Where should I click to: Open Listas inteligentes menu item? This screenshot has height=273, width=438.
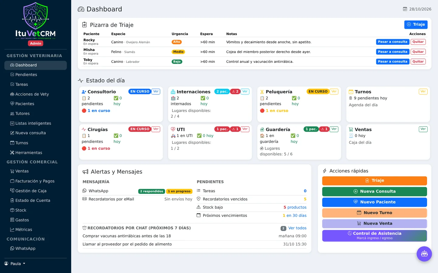click(x=36, y=123)
